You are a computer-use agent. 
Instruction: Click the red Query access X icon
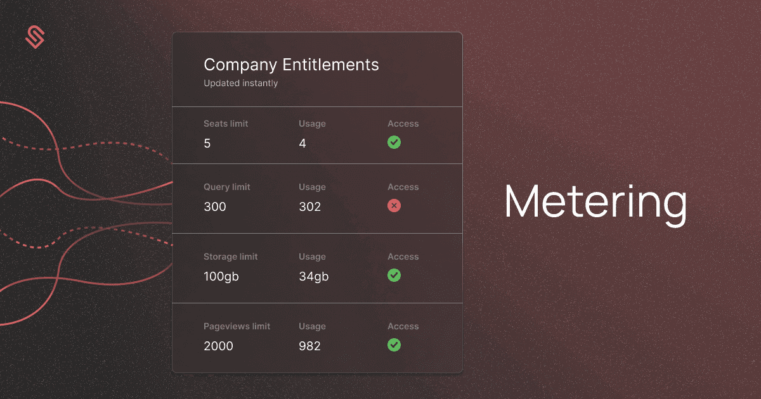click(394, 206)
